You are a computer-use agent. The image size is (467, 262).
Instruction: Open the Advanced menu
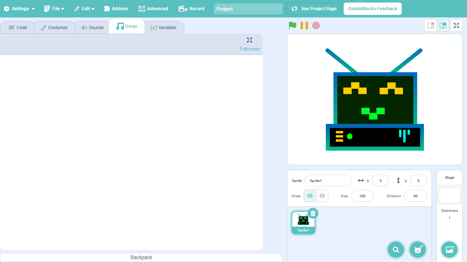153,9
